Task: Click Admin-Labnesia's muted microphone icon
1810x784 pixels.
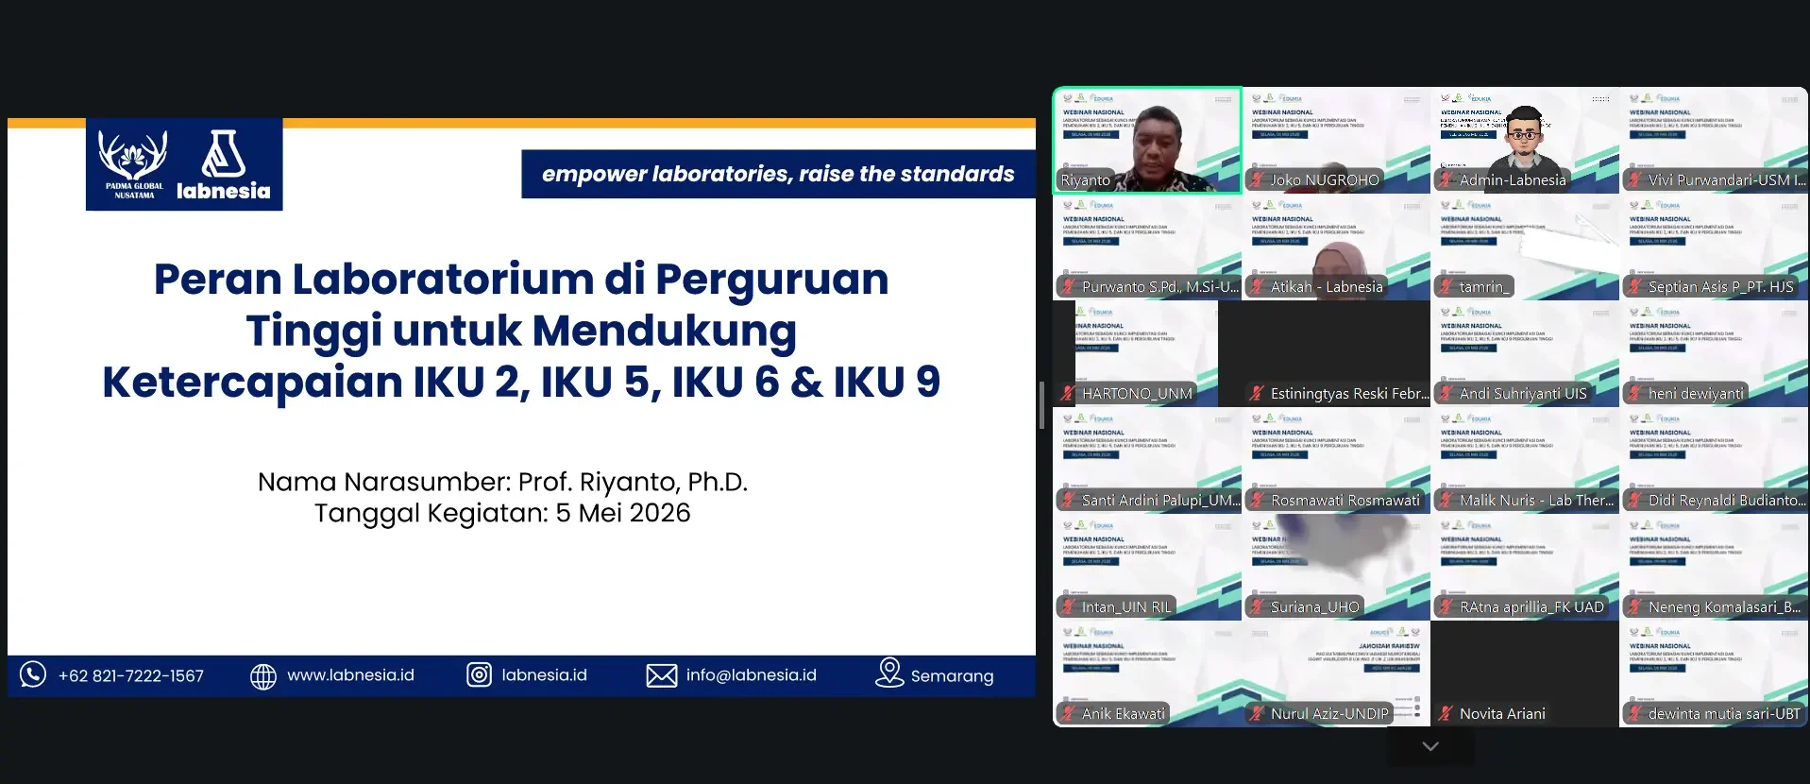Action: [x=1446, y=179]
